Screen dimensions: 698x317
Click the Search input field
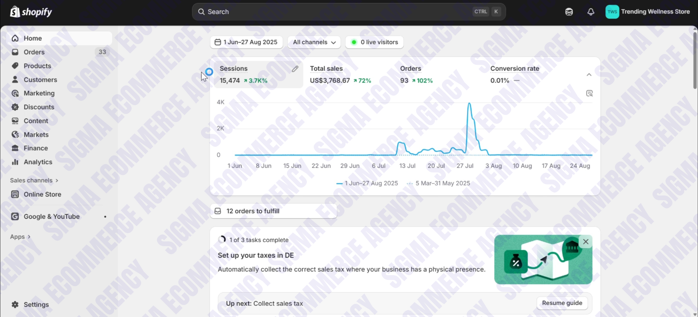[x=349, y=12]
